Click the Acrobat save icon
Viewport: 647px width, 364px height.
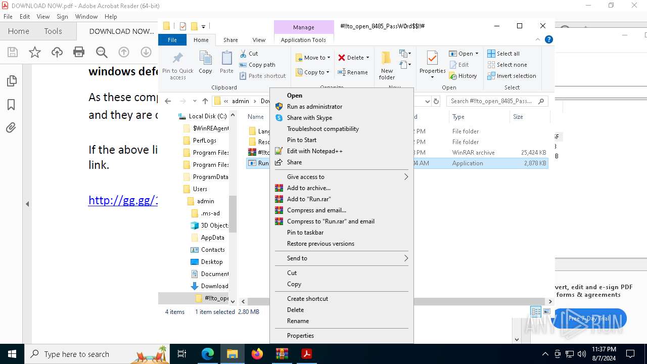(x=13, y=52)
